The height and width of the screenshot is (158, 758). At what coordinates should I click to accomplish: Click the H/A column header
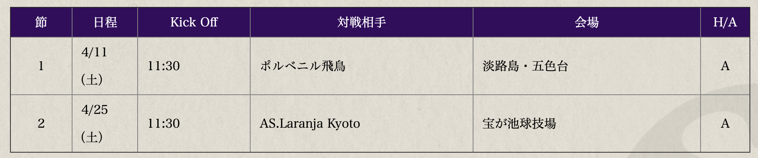coord(725,22)
